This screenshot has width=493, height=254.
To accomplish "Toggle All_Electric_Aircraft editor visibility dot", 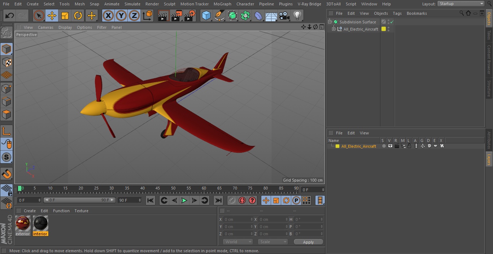I will (x=389, y=28).
